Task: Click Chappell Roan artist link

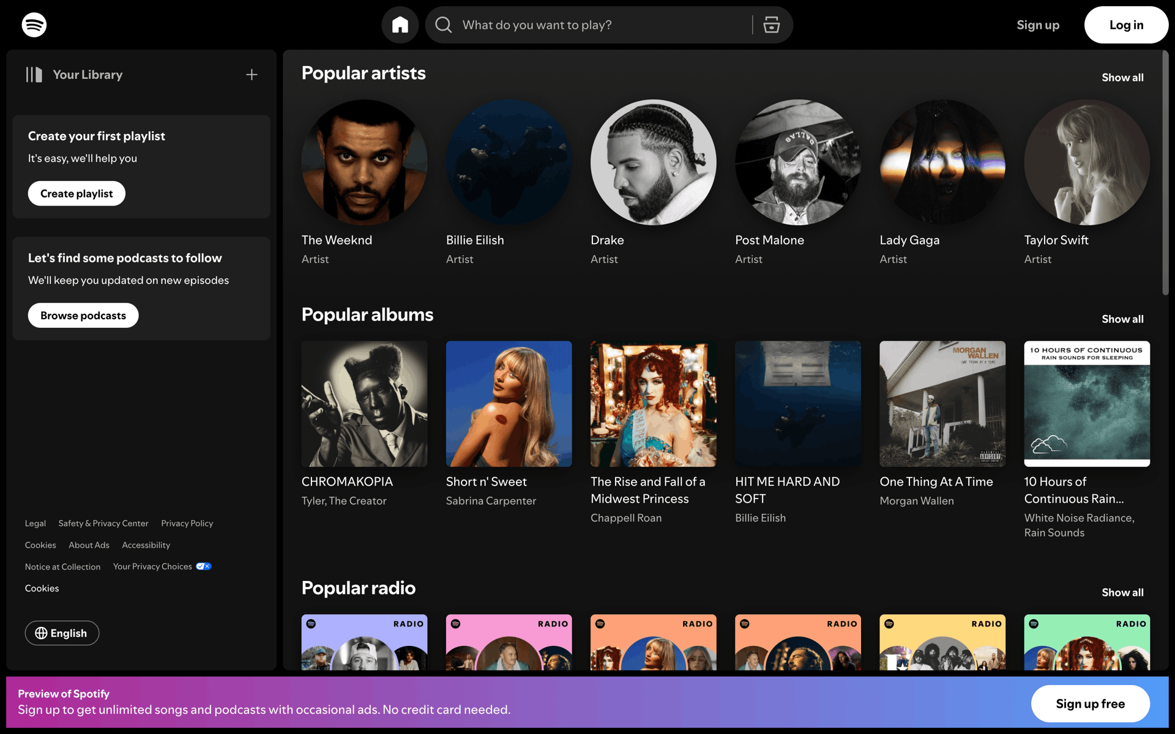Action: 626,518
